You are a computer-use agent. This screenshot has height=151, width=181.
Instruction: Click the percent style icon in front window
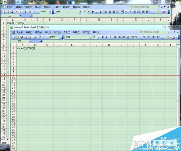[136, 37]
